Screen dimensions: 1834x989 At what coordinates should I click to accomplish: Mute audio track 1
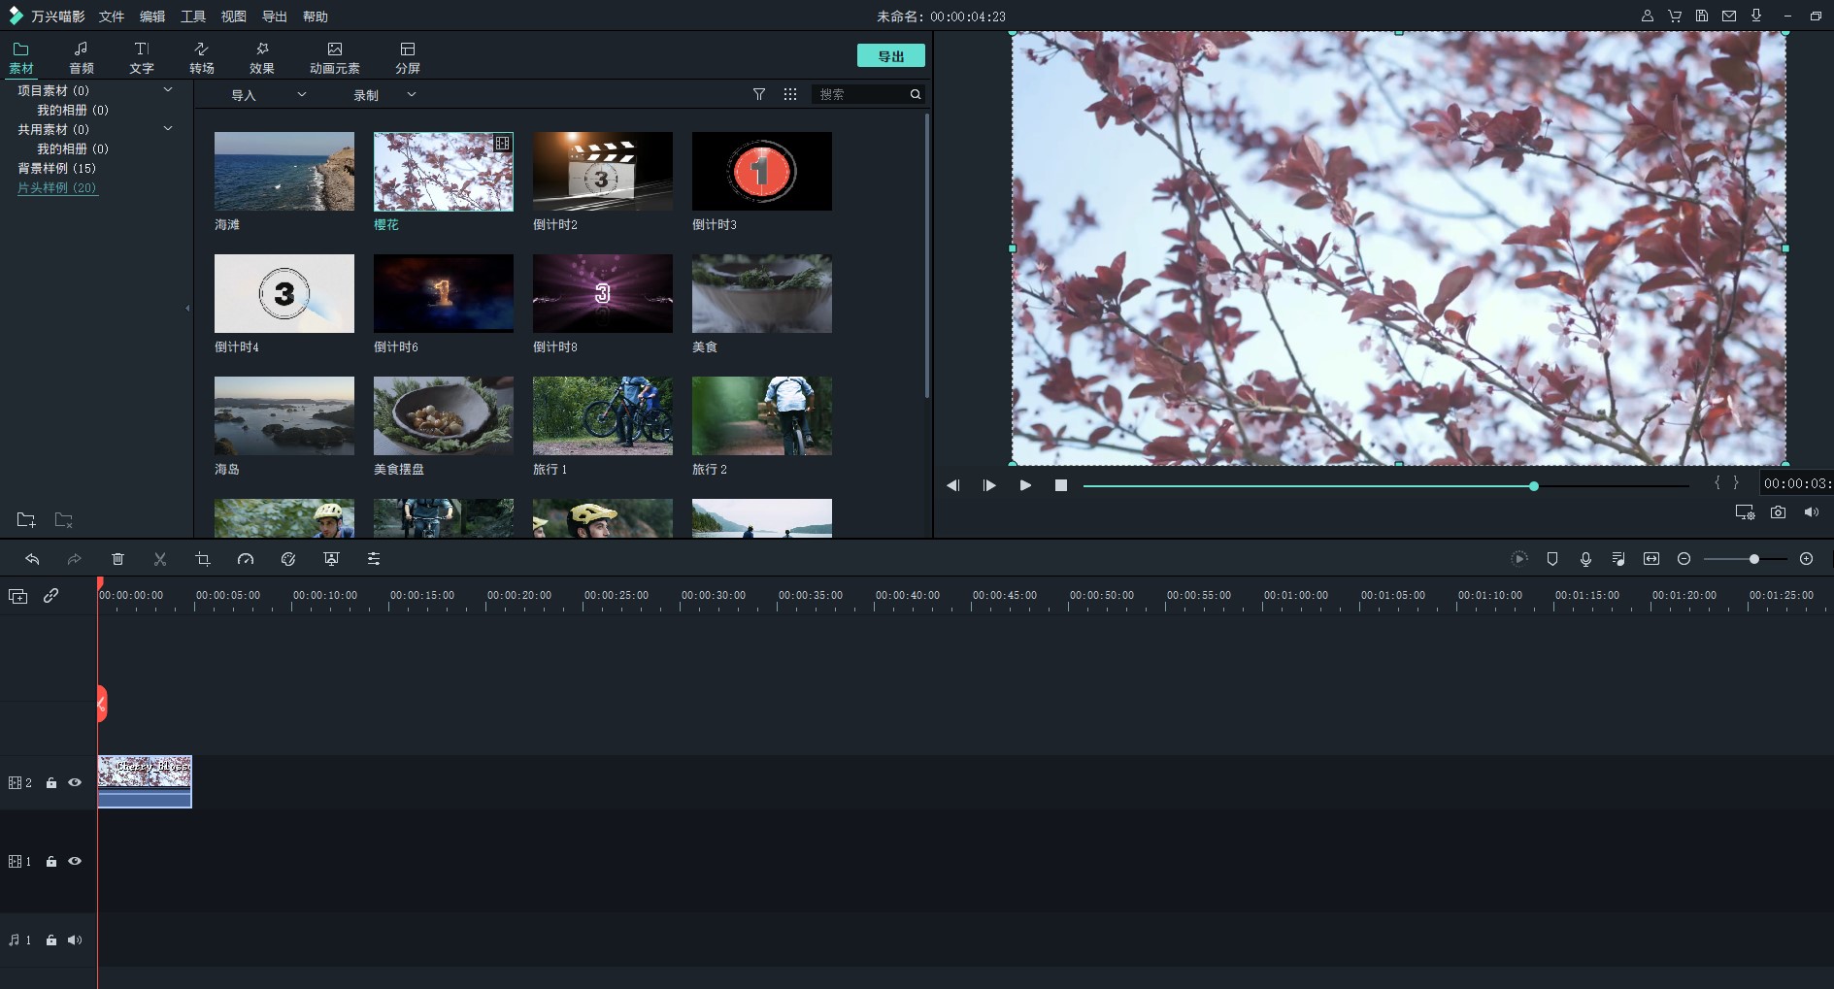coord(75,940)
